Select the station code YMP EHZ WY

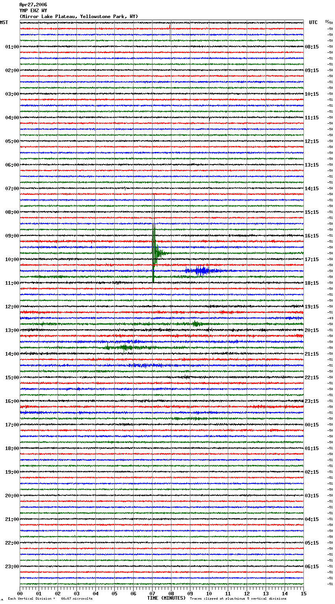tap(33, 11)
